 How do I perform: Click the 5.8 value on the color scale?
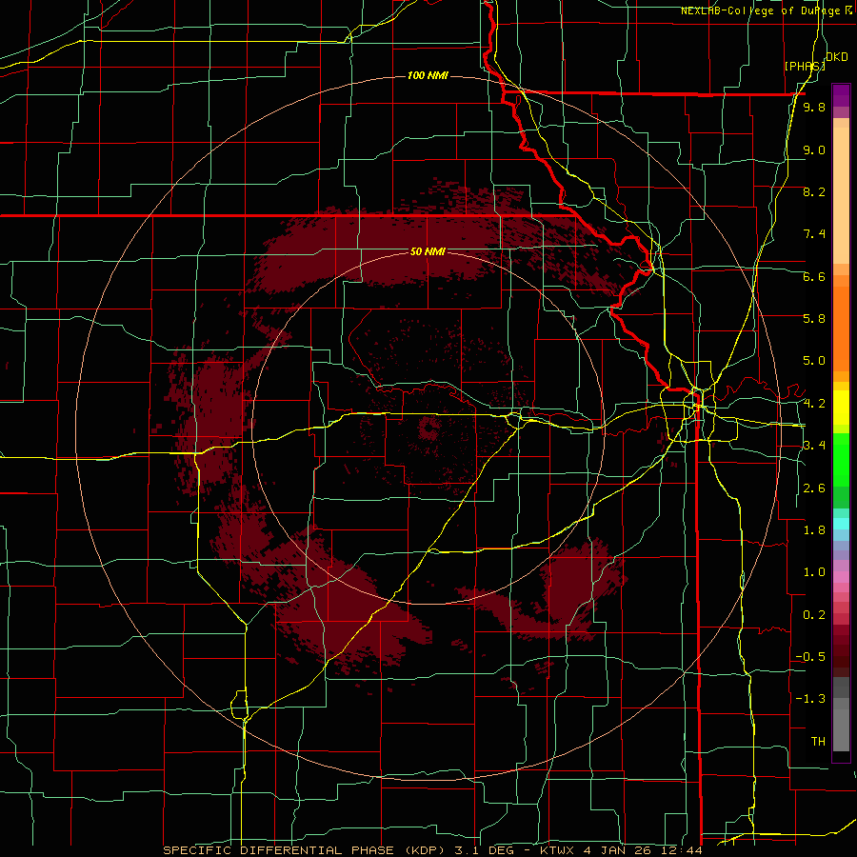tap(814, 319)
